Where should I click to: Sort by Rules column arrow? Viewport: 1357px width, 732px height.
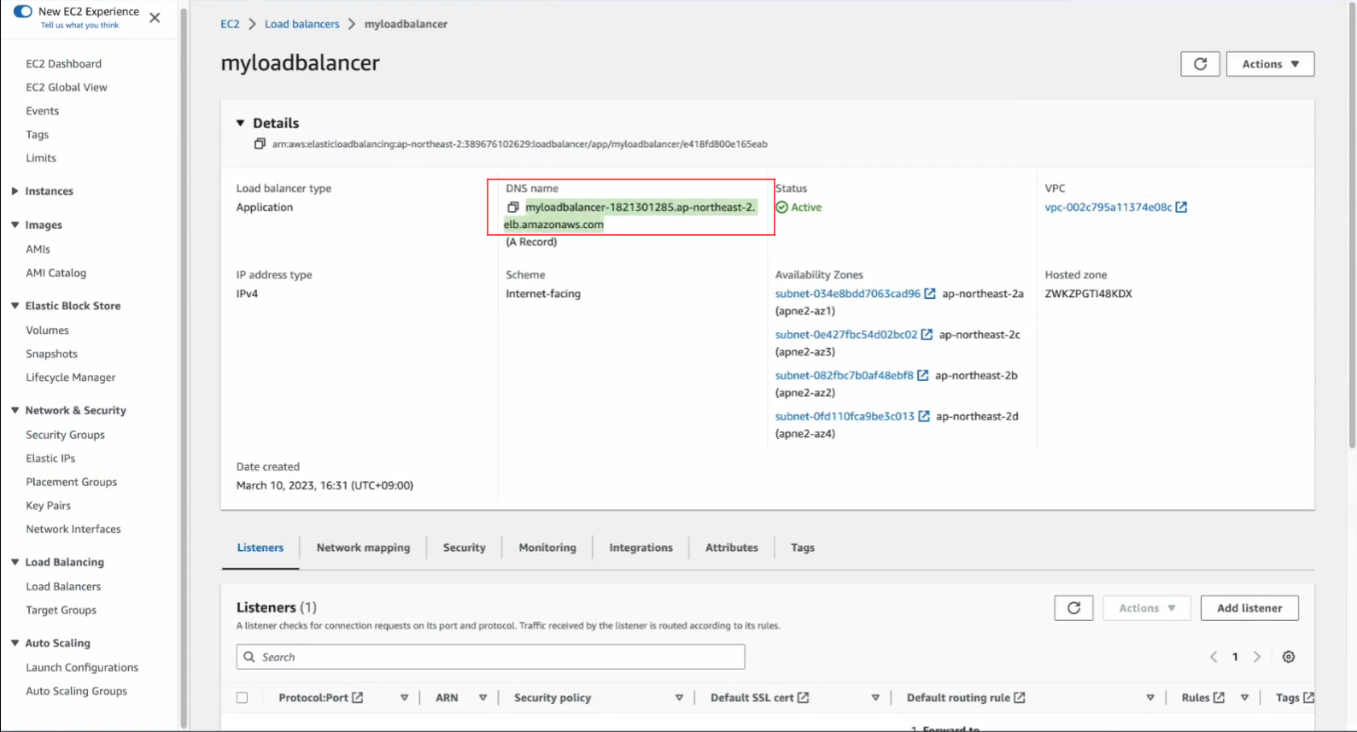coord(1244,698)
